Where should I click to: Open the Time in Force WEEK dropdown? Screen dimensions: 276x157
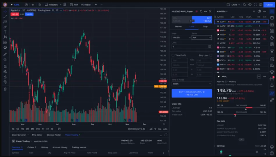pos(192,84)
